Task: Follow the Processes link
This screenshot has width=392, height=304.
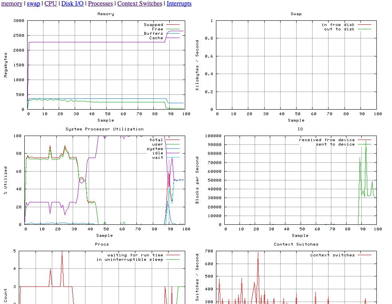Action: coord(101,4)
